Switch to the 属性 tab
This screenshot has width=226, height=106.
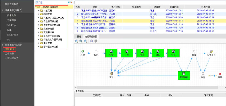point(79,37)
